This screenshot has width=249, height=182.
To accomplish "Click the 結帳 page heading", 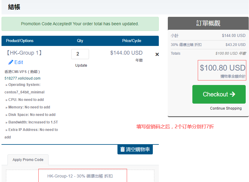I will click(14, 7).
